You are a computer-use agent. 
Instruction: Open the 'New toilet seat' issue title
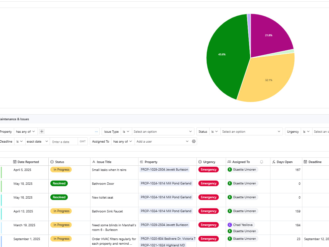point(102,197)
